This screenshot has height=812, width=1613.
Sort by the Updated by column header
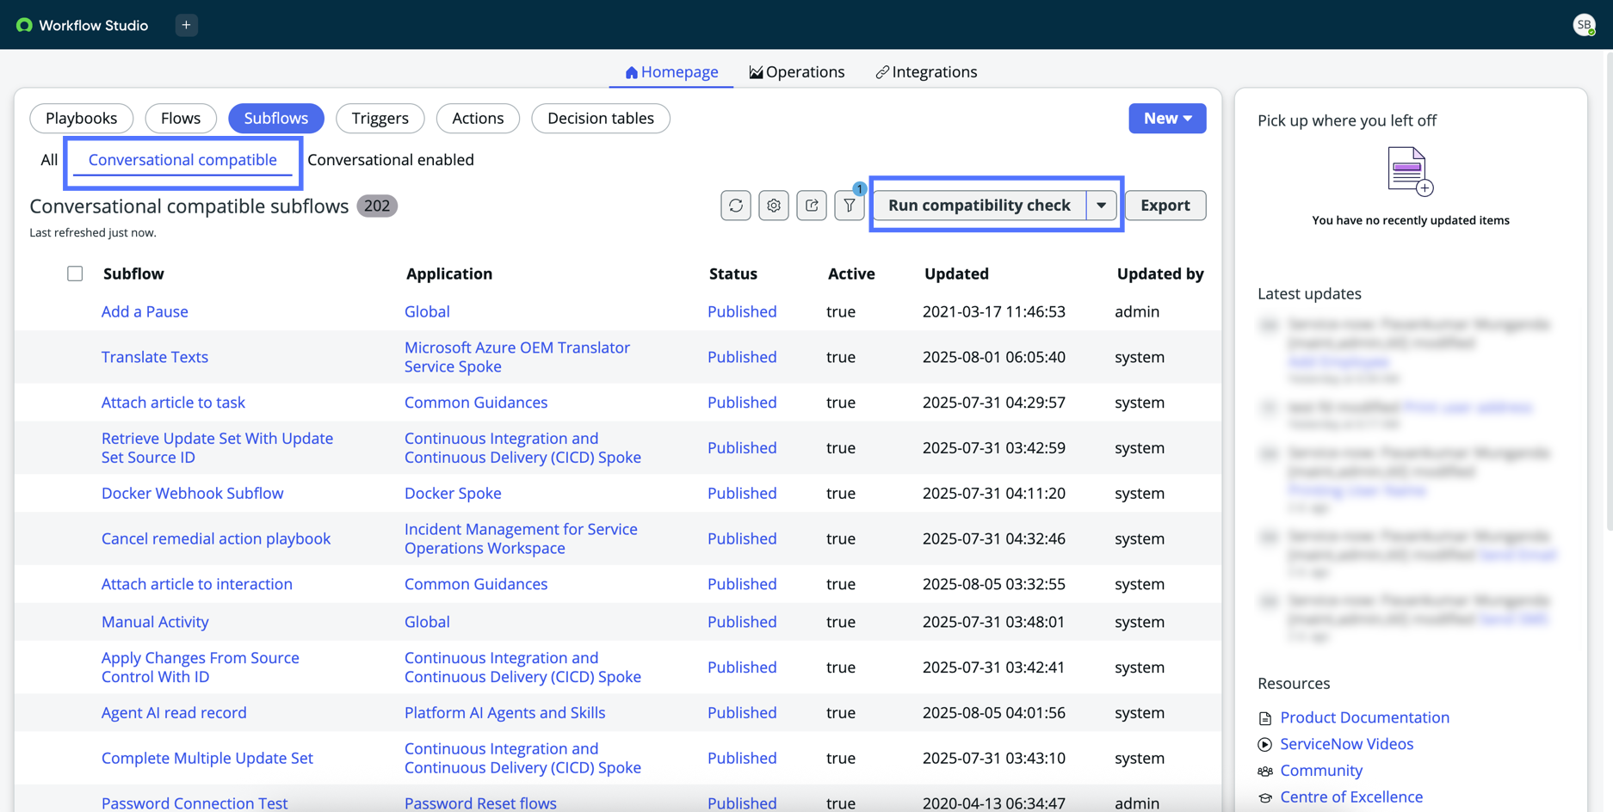coord(1160,274)
